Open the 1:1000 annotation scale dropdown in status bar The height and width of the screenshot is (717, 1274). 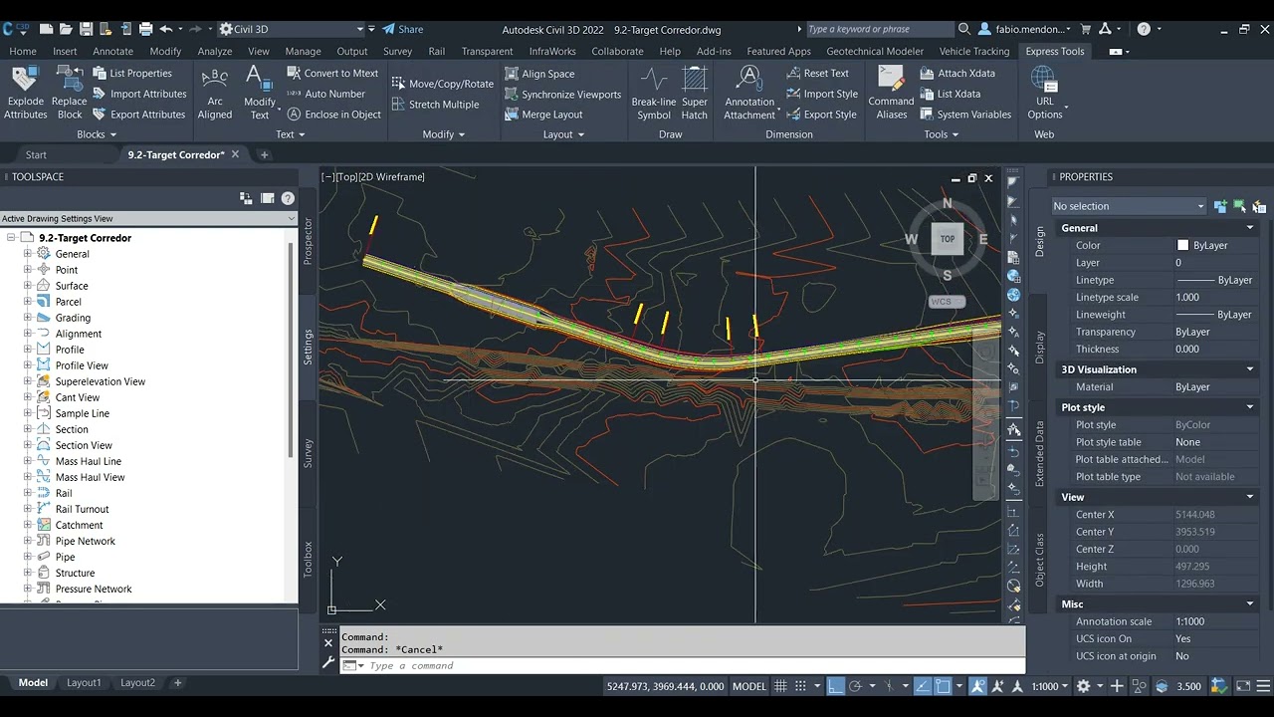[1049, 686]
